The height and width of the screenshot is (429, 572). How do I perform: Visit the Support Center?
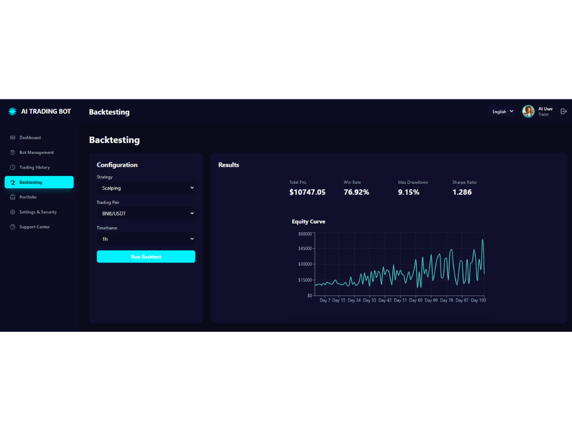39,227
